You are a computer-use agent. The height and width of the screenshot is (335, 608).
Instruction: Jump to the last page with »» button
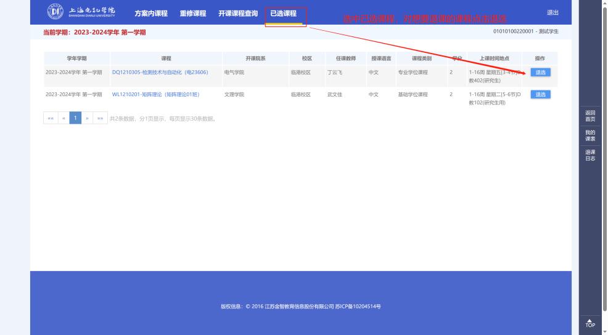pos(99,118)
